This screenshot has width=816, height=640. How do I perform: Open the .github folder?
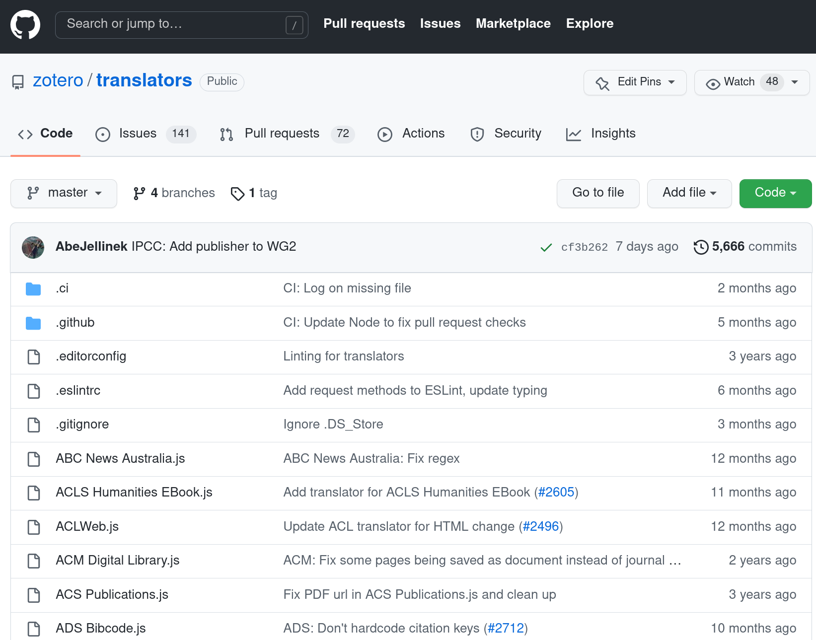[x=75, y=323]
